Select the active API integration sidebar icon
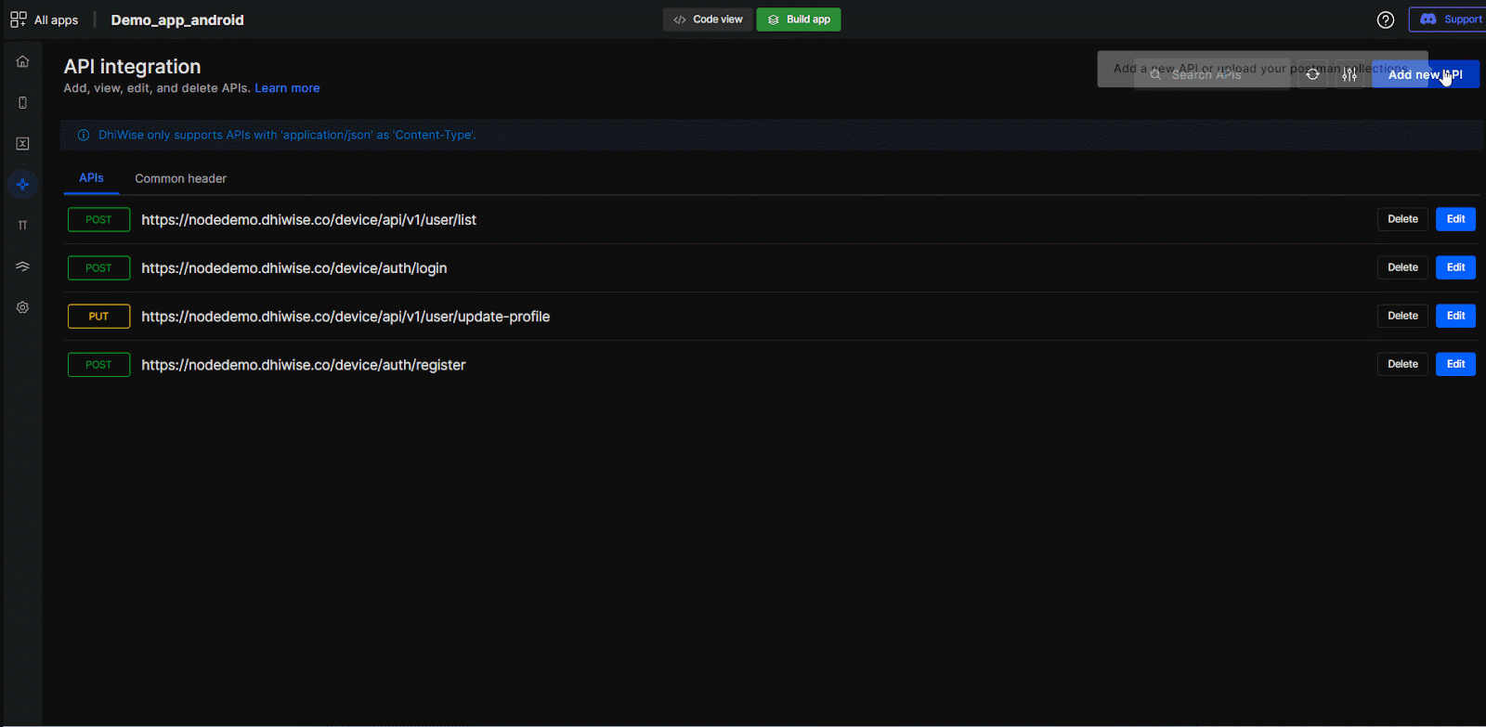Screen dimensions: 1486x727 [22, 185]
